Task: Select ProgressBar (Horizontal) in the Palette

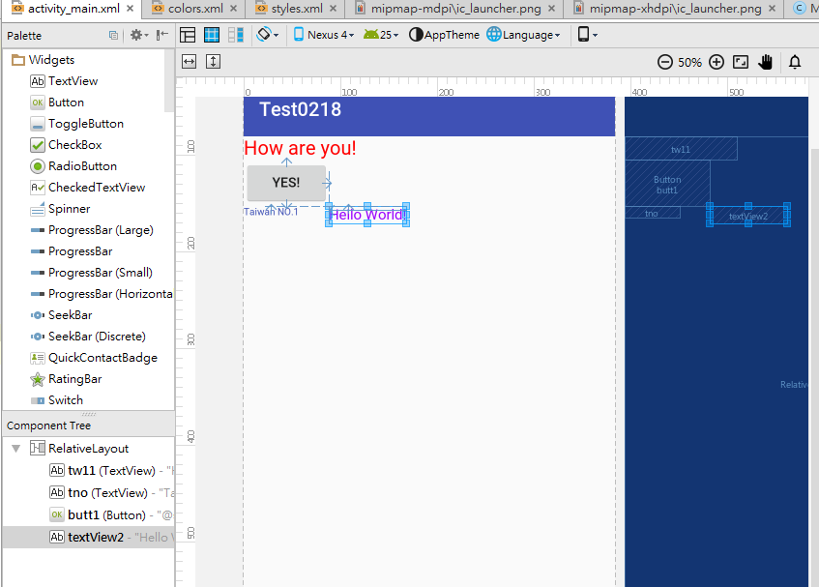Action: 109,294
